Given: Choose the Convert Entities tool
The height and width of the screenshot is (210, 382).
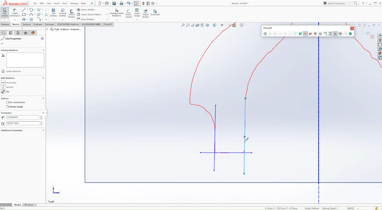Looking at the screenshot, I should [x=63, y=12].
